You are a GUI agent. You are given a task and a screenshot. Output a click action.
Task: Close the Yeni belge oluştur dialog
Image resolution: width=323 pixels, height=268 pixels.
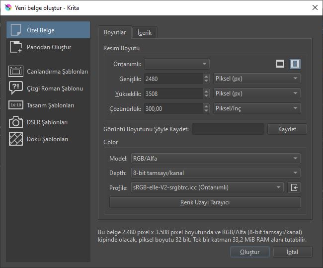pos(315,7)
